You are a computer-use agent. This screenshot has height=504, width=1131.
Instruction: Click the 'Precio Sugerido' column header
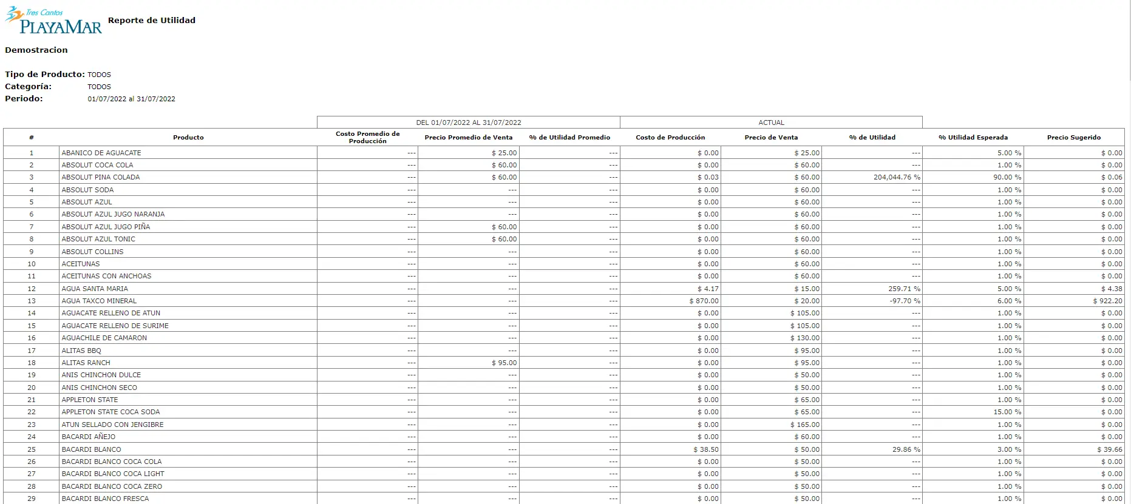pyautogui.click(x=1074, y=137)
